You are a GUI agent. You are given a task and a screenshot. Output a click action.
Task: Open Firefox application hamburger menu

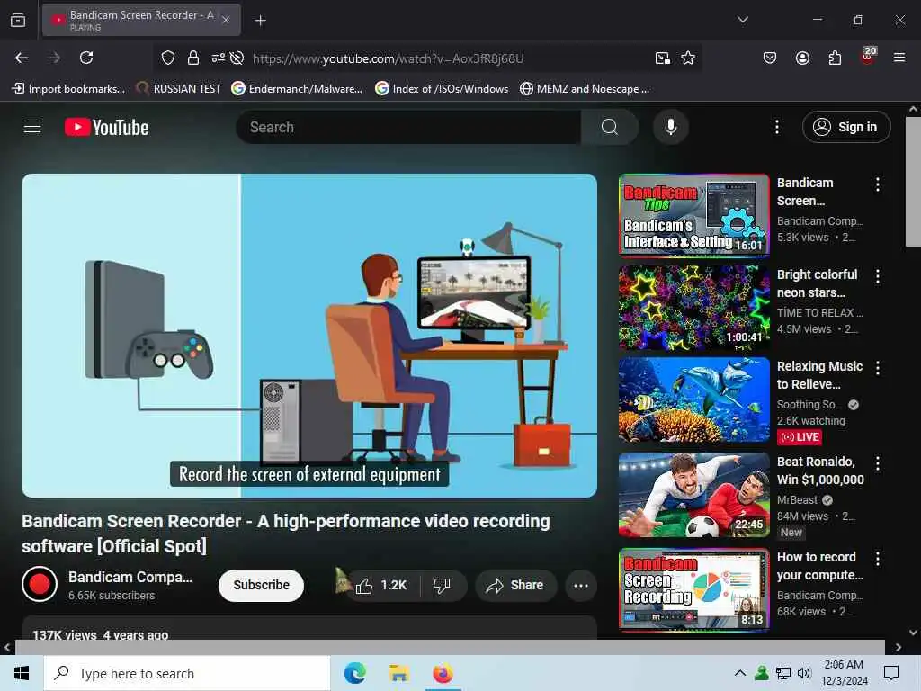pos(899,58)
